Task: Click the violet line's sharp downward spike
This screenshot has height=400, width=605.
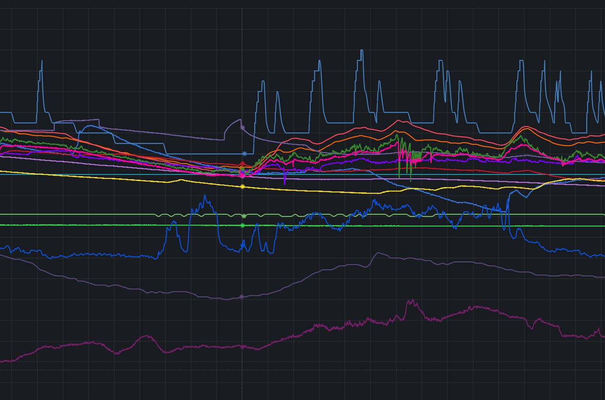Action: pyautogui.click(x=285, y=183)
